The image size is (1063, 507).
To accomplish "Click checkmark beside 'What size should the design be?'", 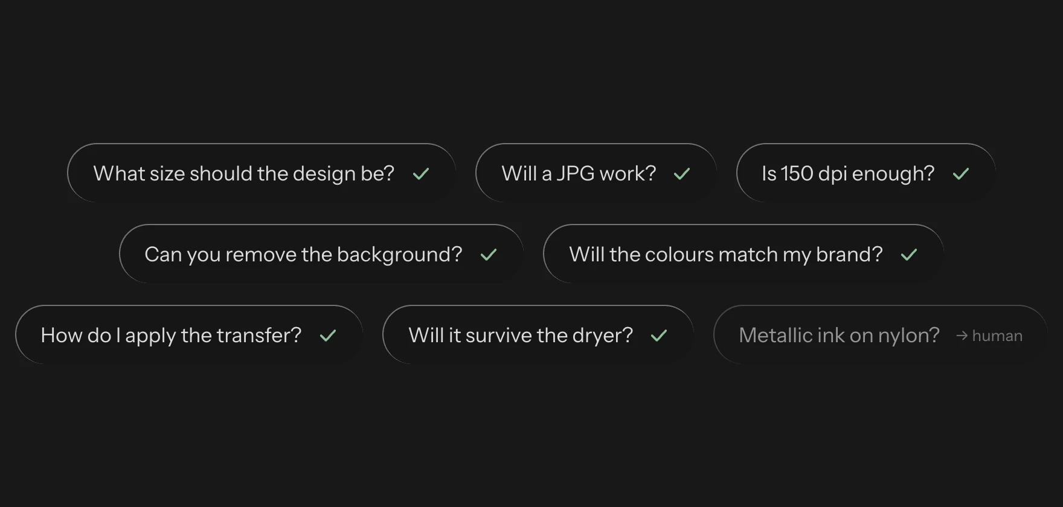I will point(421,174).
